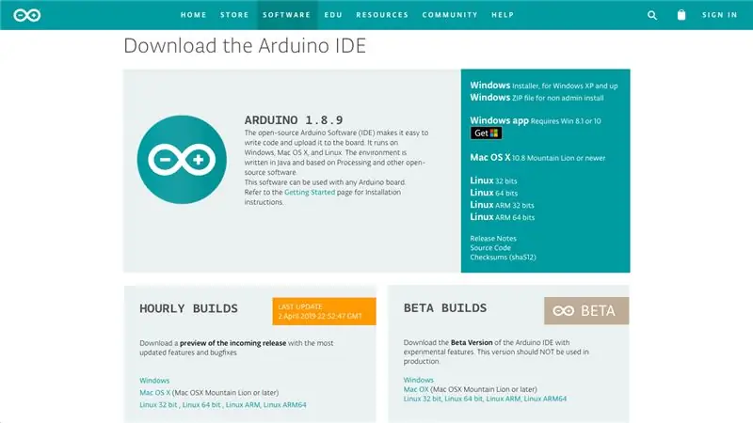Open the SOFTWARE menu item
Viewport: 753px width, 423px height.
click(287, 15)
